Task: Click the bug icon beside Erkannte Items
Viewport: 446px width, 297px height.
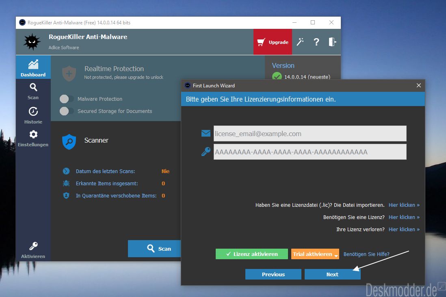Action: click(66, 183)
